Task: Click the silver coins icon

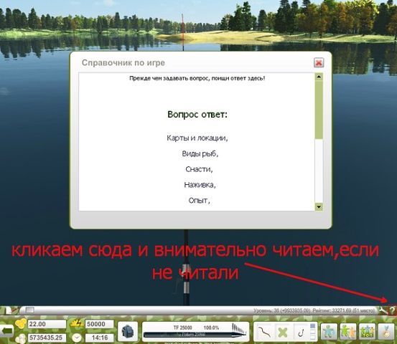Action: [21, 338]
